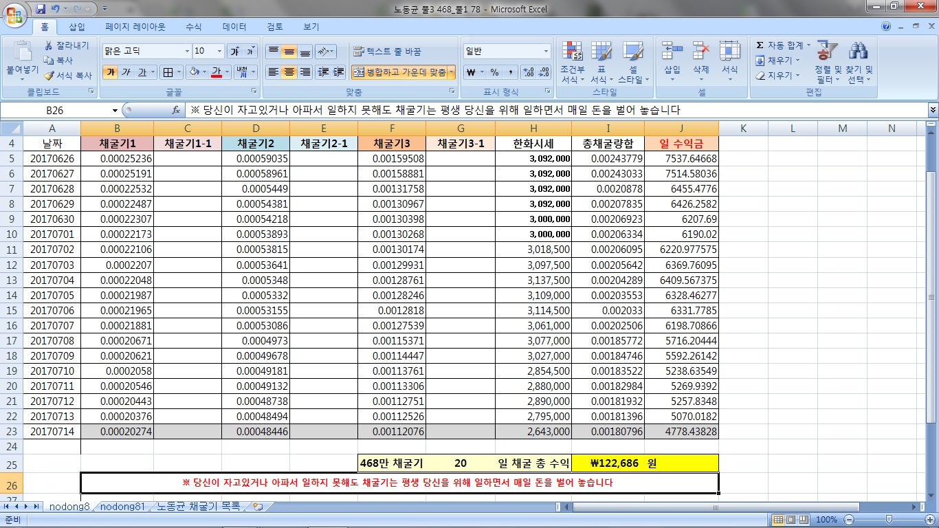Toggle underline 가 formatting
The image size is (939, 528).
pyautogui.click(x=142, y=72)
